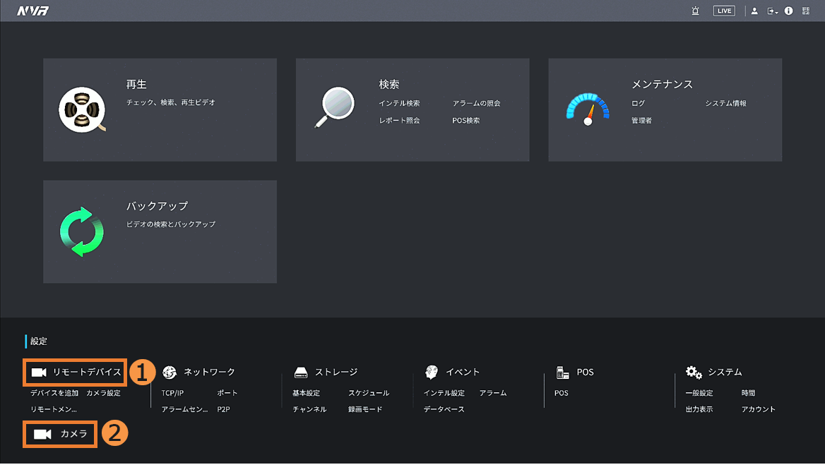Viewport: 825px width, 472px height.
Task: Click the green backup arrows icon
Action: (81, 231)
